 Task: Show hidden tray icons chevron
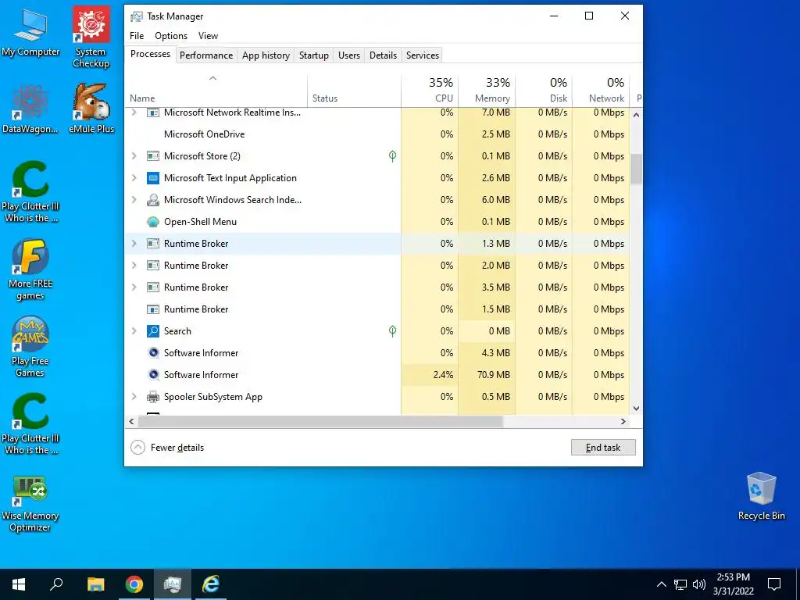click(x=661, y=584)
